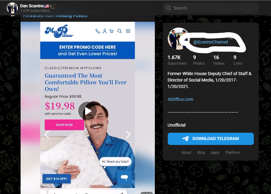Focus the Search input field

[211, 8]
